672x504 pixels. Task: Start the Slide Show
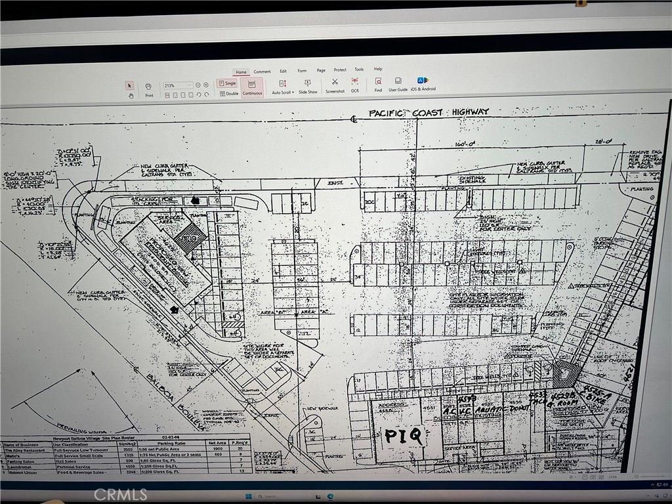[x=308, y=86]
